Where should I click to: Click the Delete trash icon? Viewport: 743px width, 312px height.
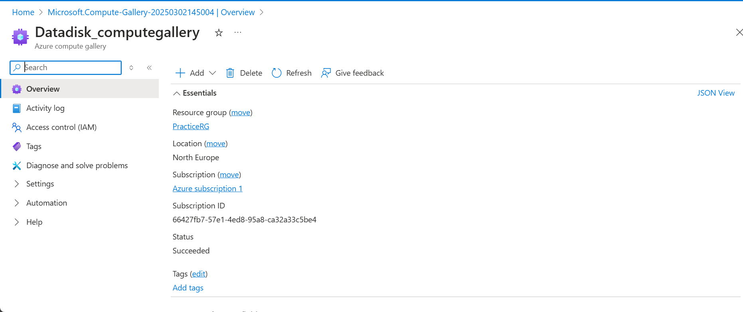[x=230, y=73]
